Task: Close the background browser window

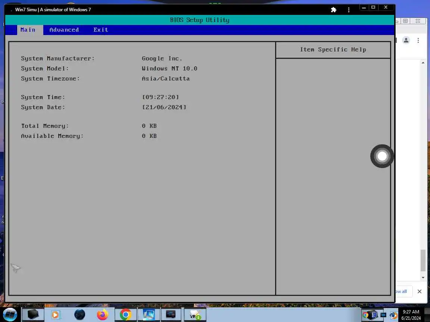Action: pos(418,21)
